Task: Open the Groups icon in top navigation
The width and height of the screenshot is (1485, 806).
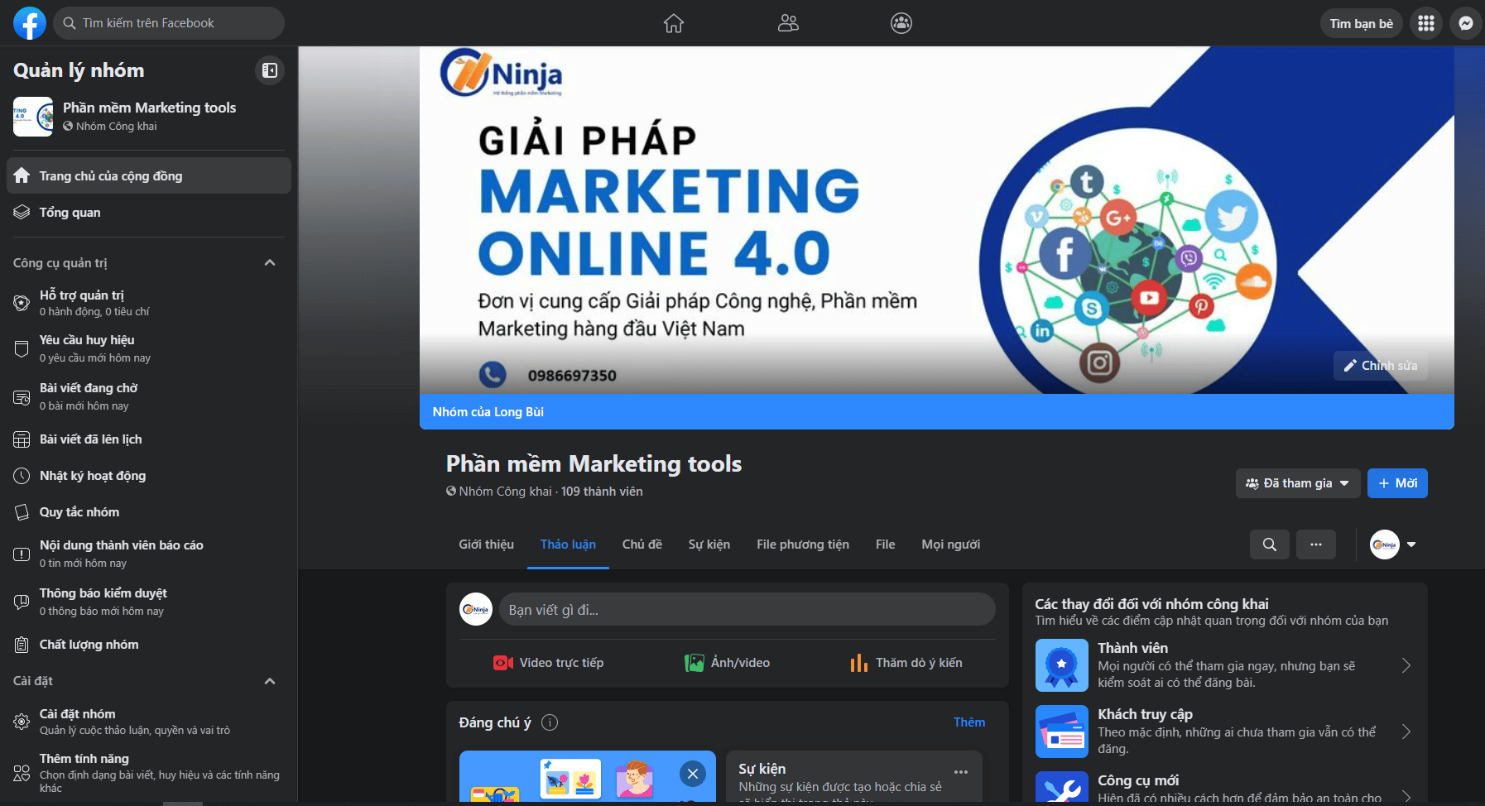Action: (x=901, y=23)
